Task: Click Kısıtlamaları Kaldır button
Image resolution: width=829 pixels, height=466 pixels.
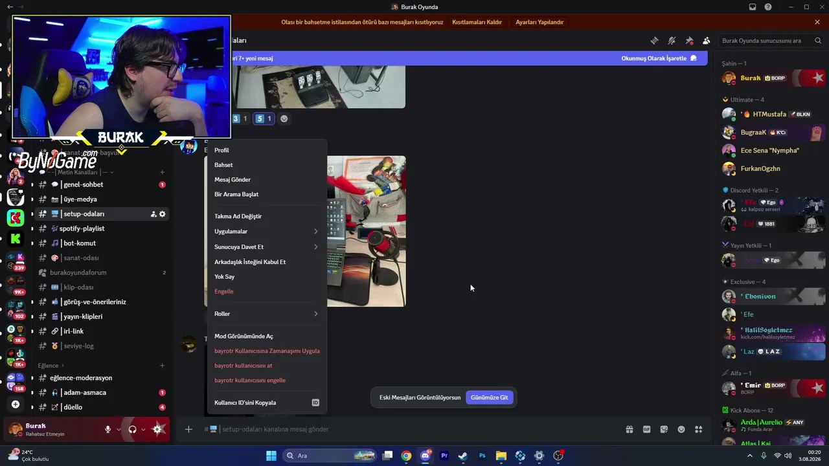Action: tap(477, 22)
